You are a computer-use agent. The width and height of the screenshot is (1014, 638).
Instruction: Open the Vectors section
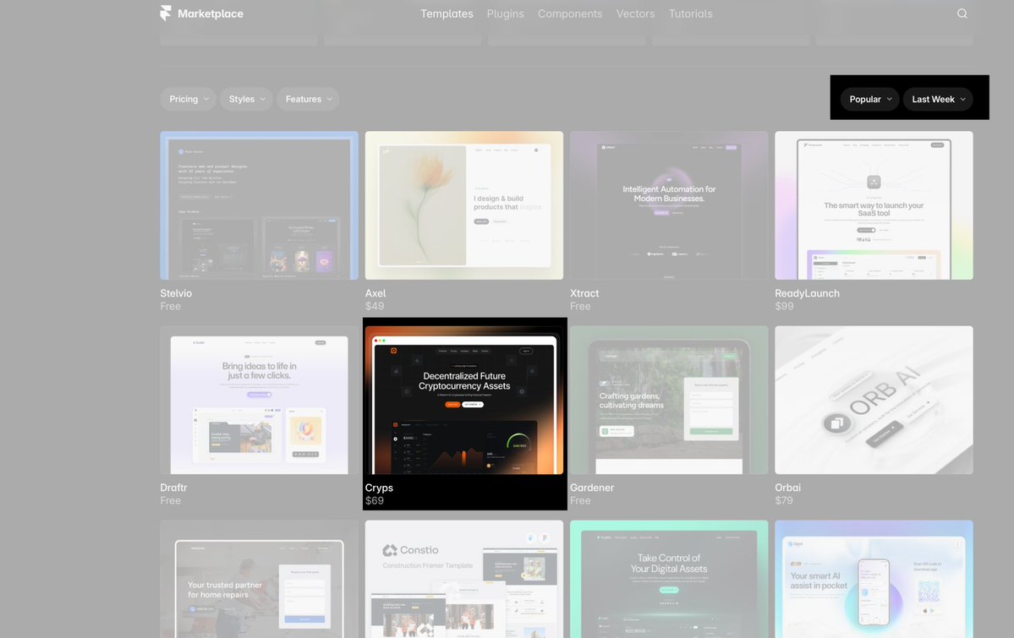point(635,14)
